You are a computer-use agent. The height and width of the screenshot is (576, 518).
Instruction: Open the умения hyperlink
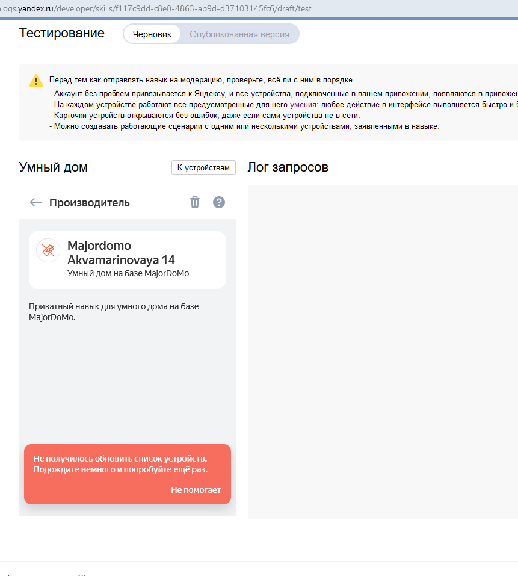[x=303, y=105]
